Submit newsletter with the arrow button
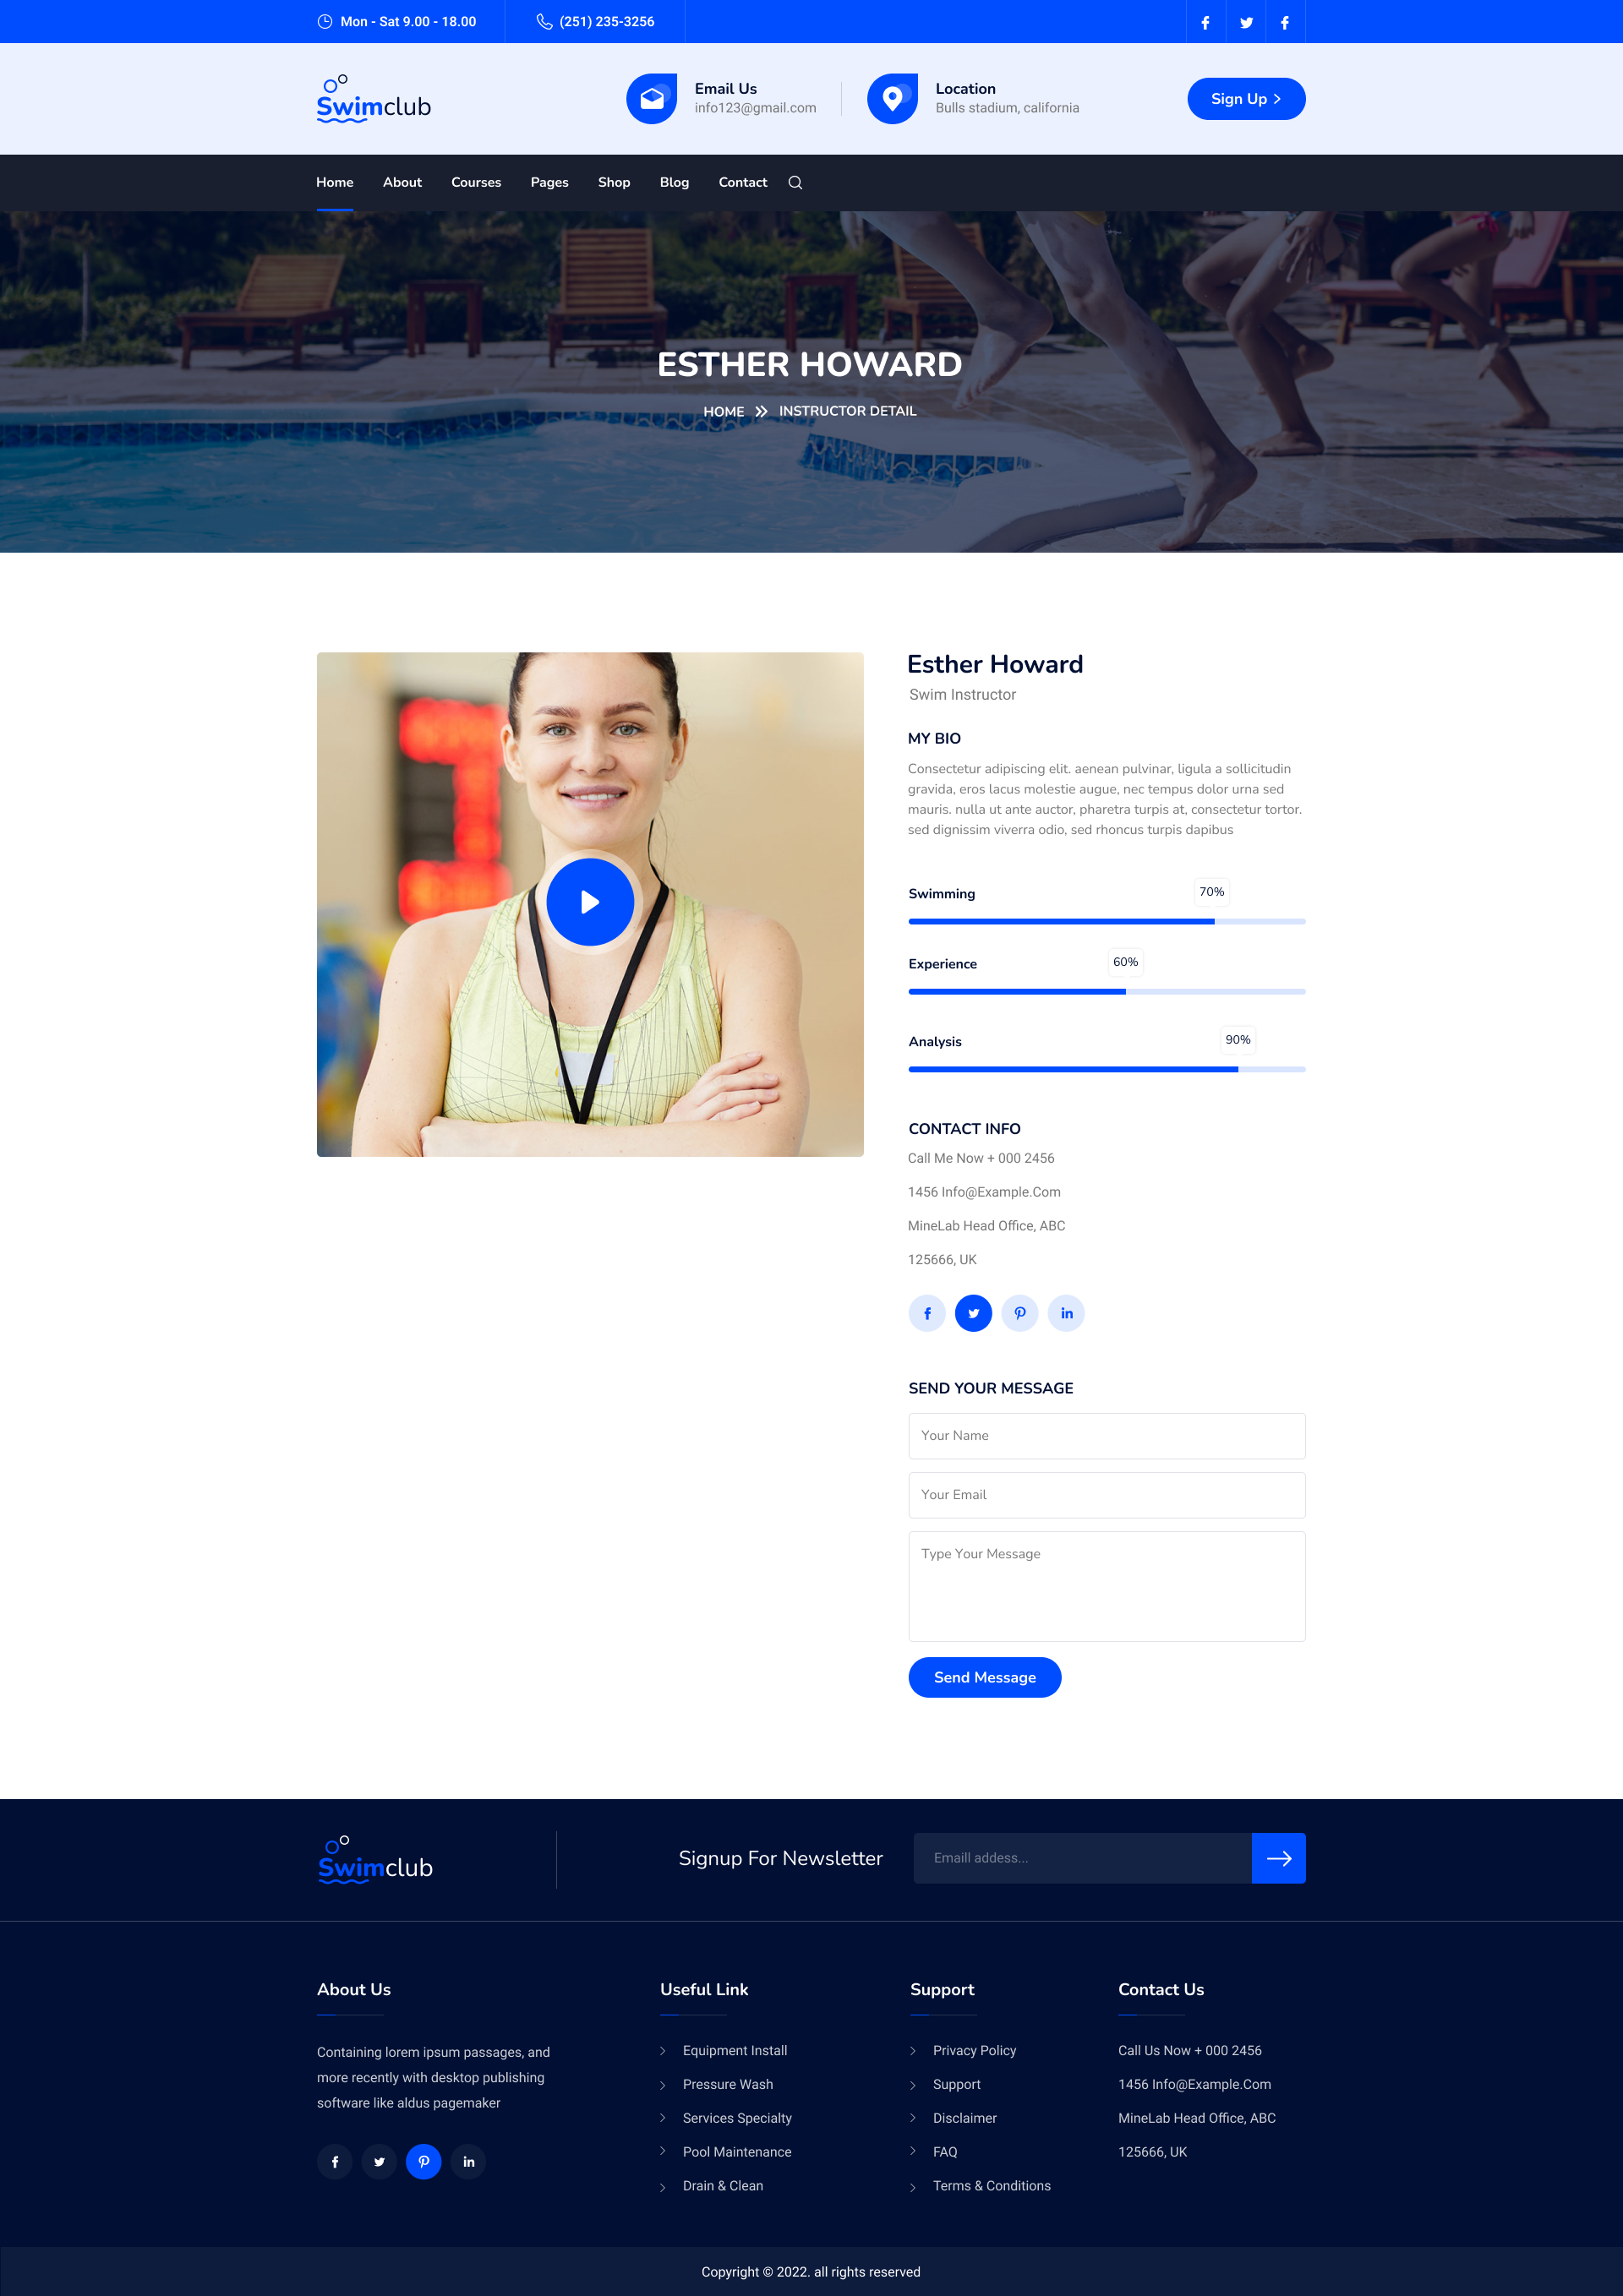 [x=1278, y=1858]
